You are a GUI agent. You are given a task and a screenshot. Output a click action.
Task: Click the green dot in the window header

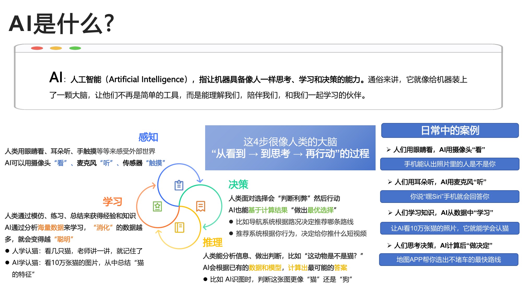(x=75, y=48)
